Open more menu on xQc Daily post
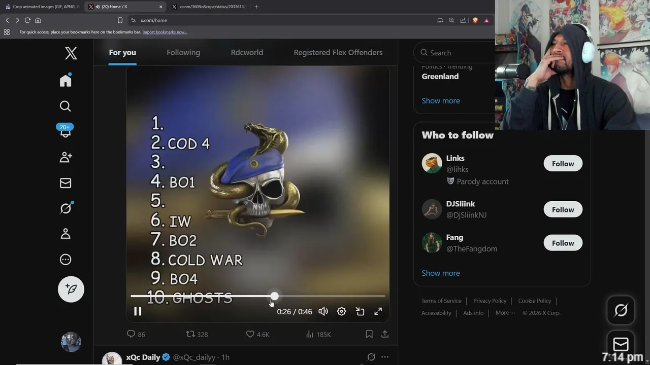This screenshot has height=365, width=650. tap(385, 357)
